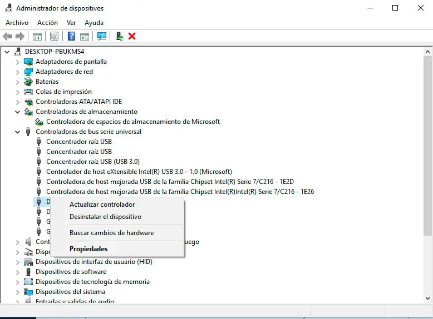The width and height of the screenshot is (433, 319).
Task: Click the Colas de impresión printer icon
Action: (28, 92)
